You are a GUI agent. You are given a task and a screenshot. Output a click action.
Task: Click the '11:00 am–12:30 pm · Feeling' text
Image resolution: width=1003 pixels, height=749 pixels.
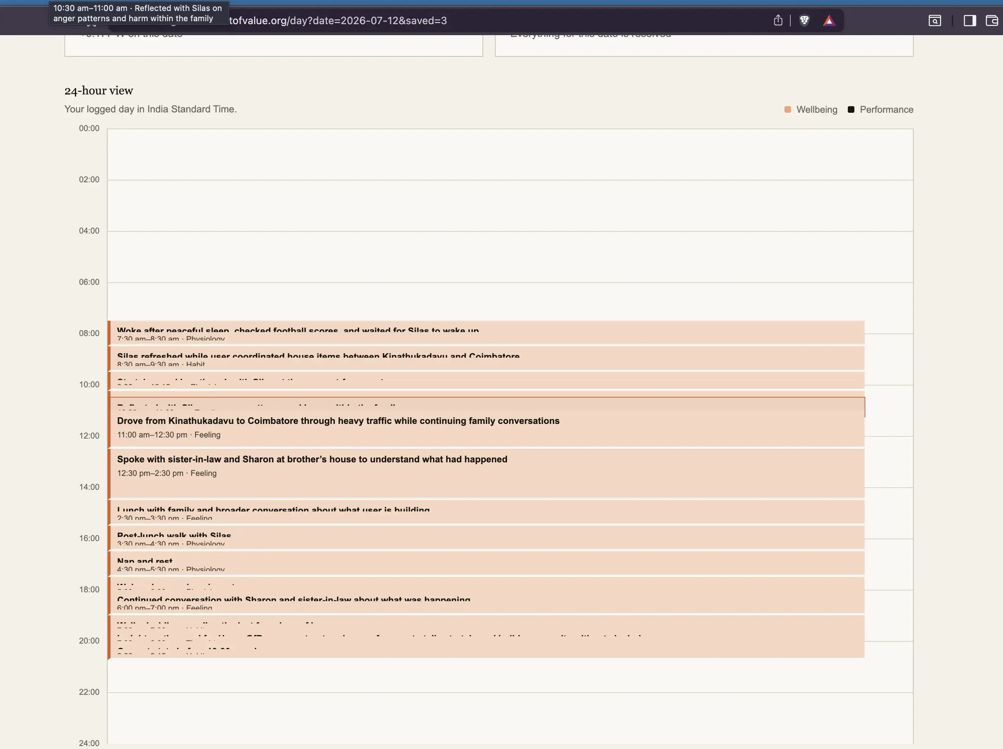coord(169,435)
